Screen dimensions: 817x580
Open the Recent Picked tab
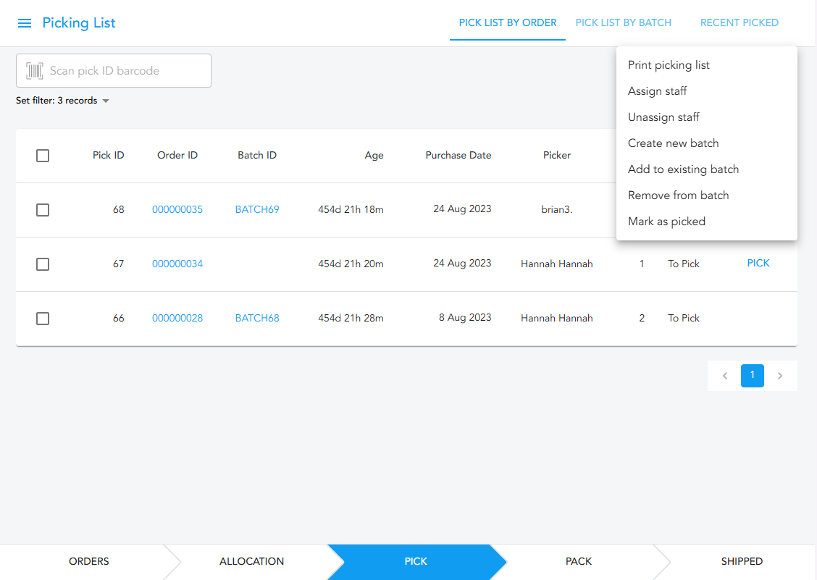click(x=739, y=22)
